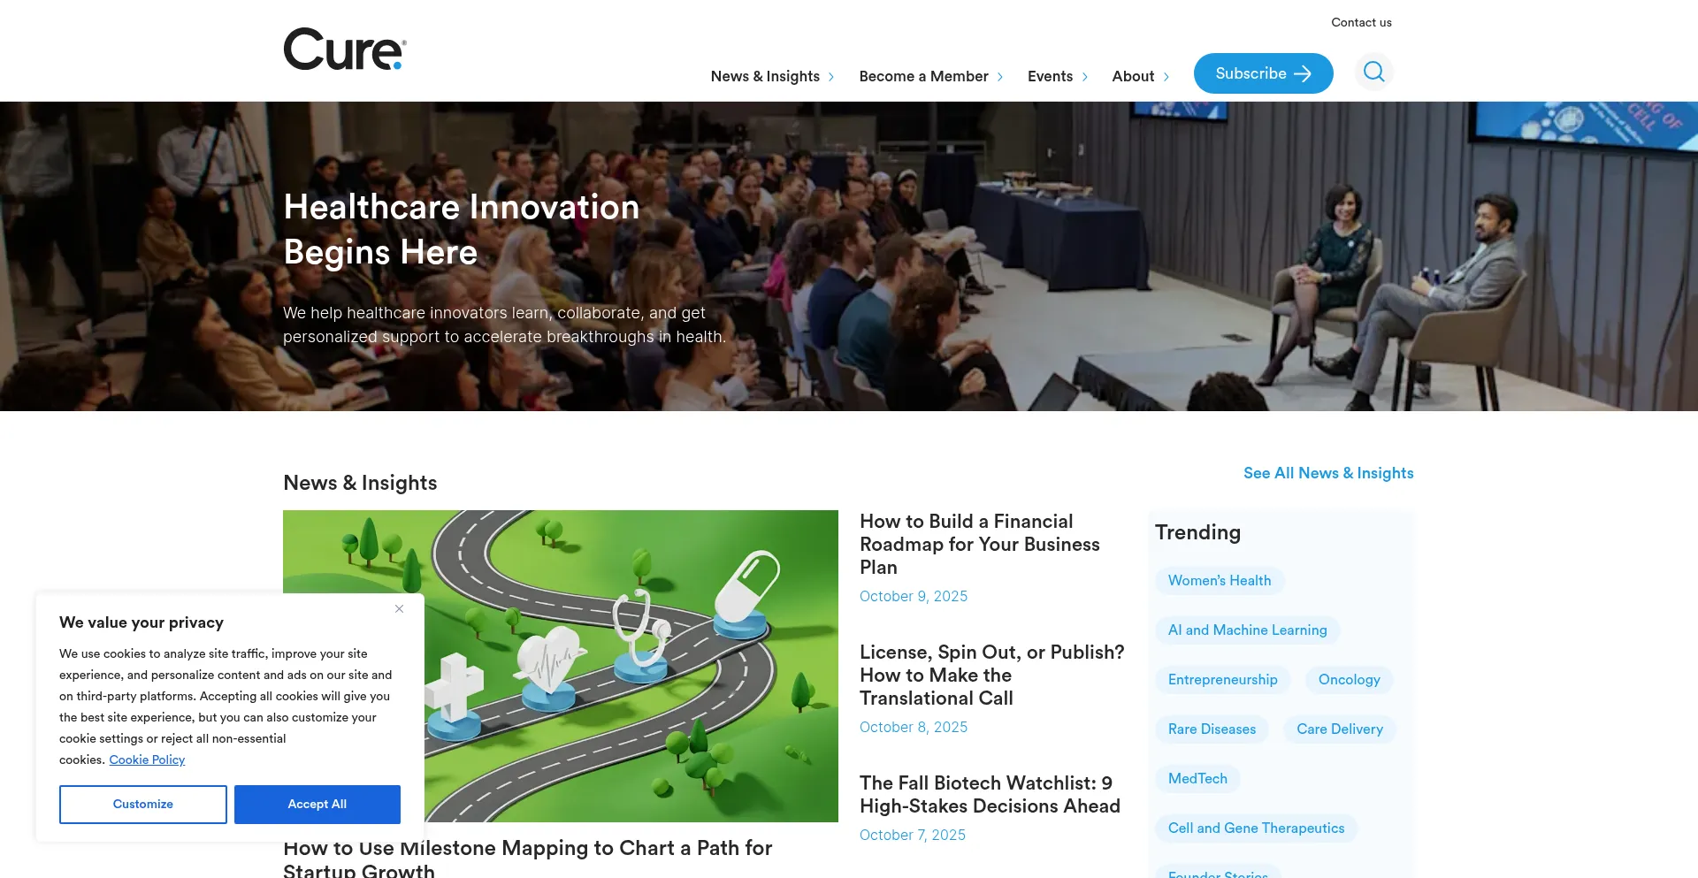
Task: Open the Fall Biotech Watchlist article
Action: click(990, 794)
